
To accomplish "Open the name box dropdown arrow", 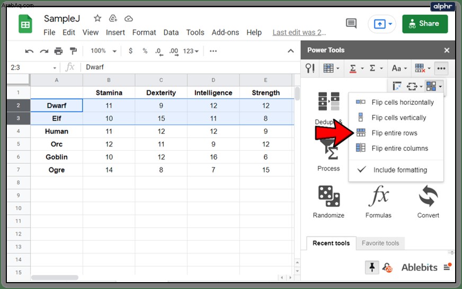I will [55, 68].
